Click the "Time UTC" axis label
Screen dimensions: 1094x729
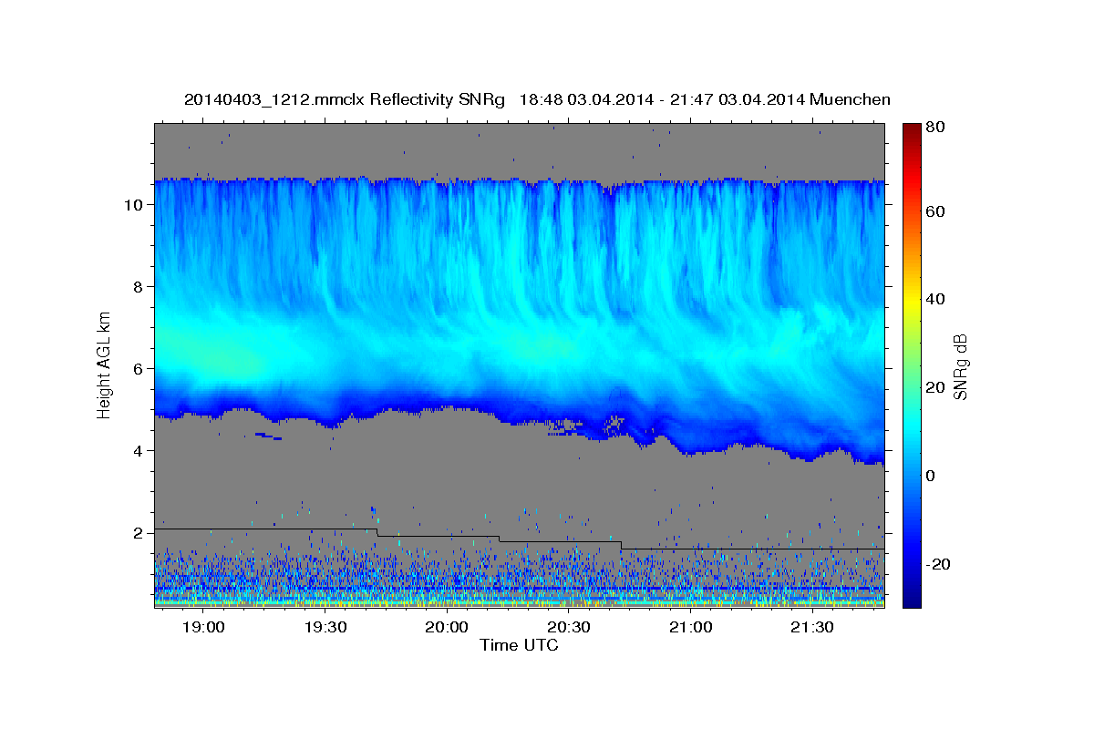[519, 645]
